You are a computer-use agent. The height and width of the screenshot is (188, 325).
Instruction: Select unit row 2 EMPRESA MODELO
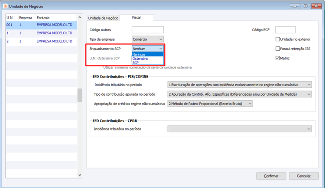click(42, 41)
